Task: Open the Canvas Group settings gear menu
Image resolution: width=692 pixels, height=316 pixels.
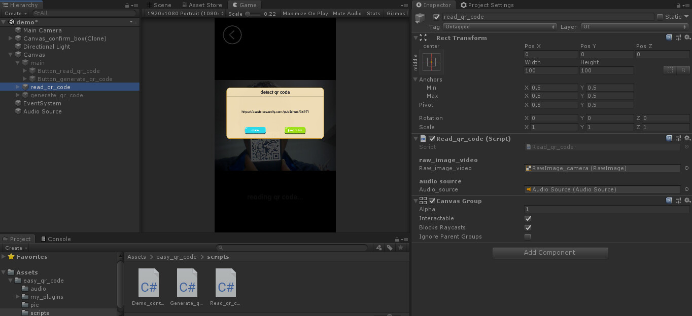Action: pyautogui.click(x=687, y=200)
